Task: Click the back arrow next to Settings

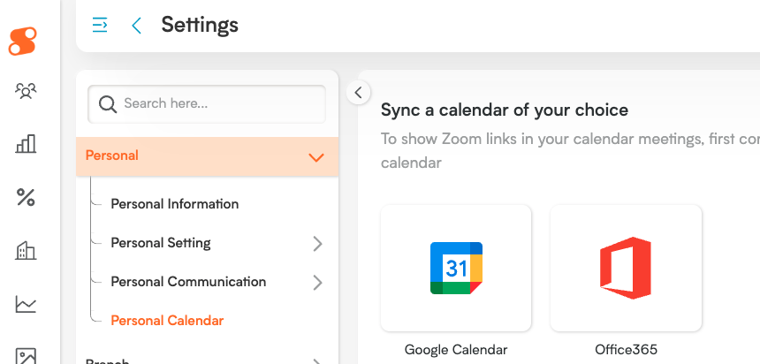Action: tap(136, 25)
